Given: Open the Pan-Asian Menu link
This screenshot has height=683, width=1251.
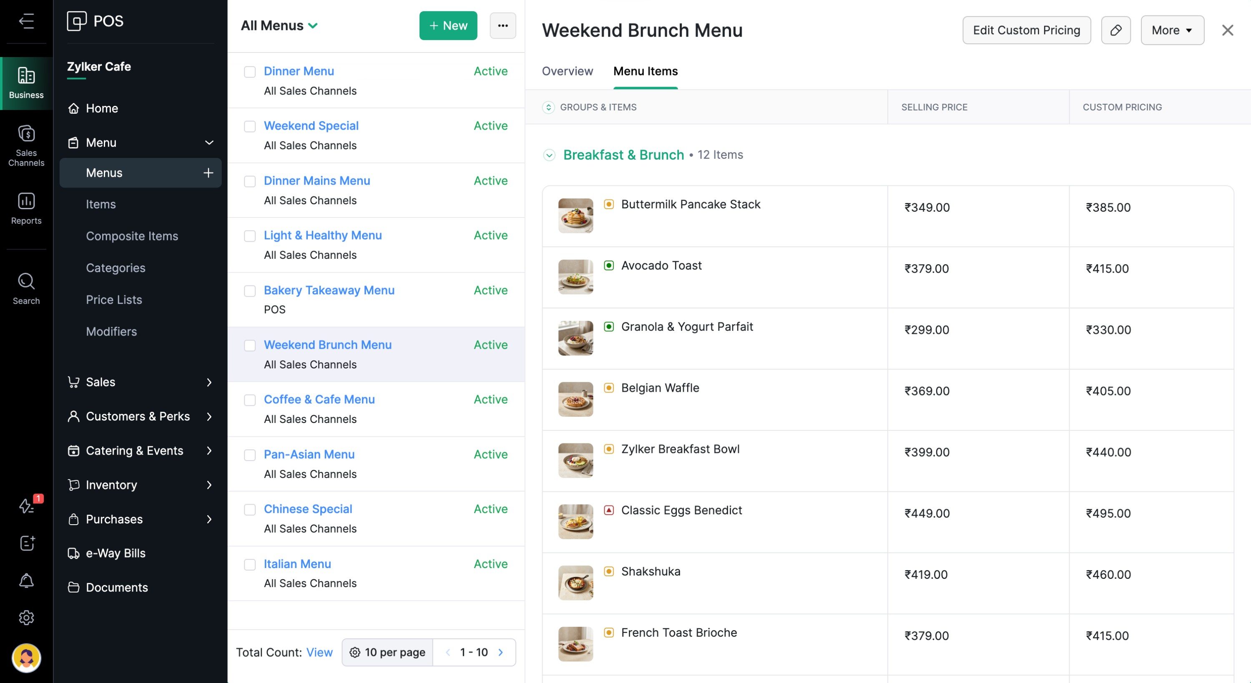Looking at the screenshot, I should 309,454.
